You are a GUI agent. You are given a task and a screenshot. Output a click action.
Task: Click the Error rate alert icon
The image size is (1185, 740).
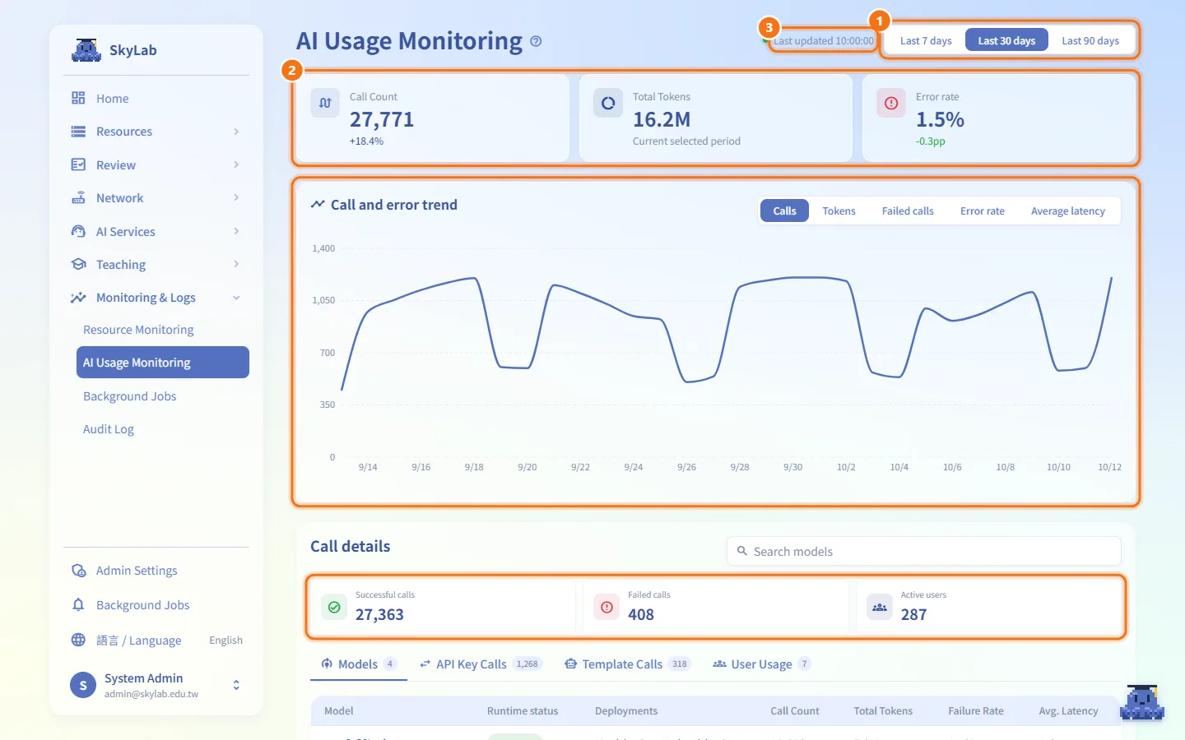[891, 104]
